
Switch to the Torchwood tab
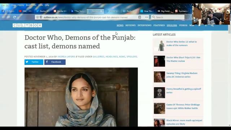[x=182, y=11]
